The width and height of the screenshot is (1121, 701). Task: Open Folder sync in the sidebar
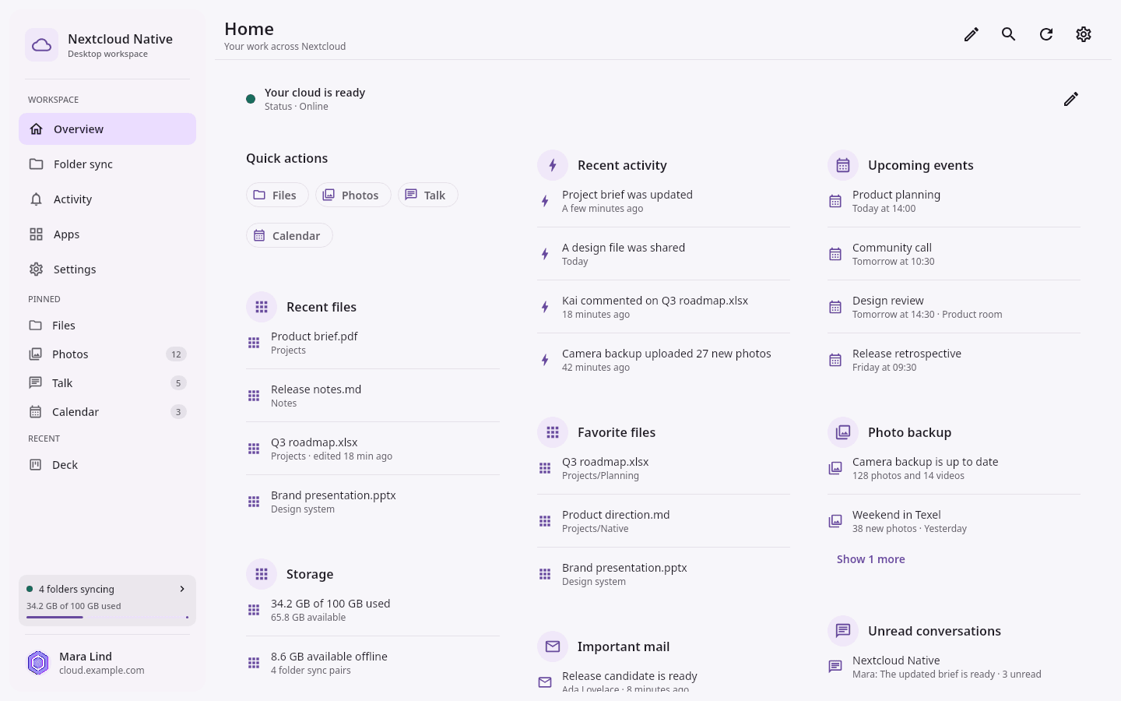click(x=107, y=164)
